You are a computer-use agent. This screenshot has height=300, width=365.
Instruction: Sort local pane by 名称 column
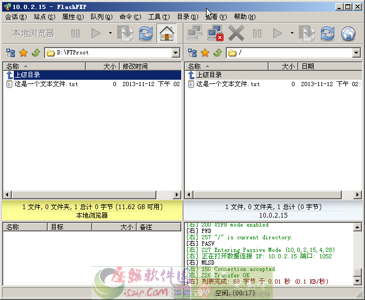tap(44, 67)
